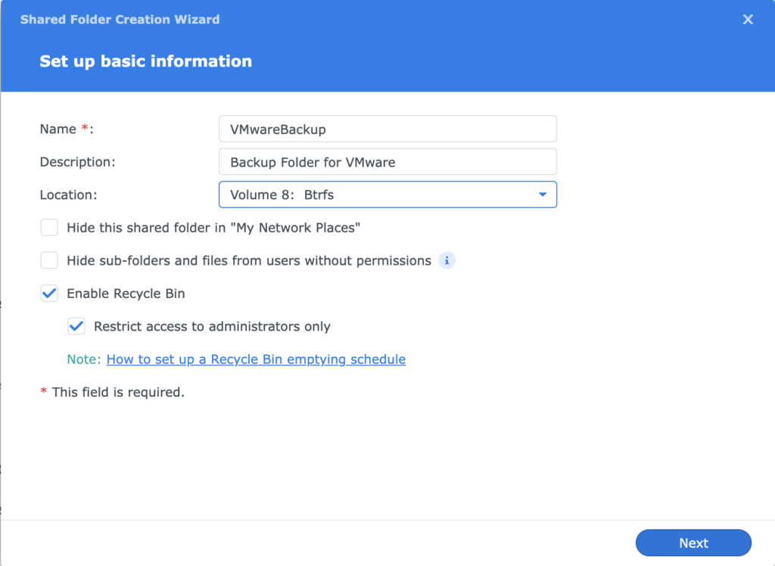Click the Shared Folder Creation Wizard title
Image resolution: width=775 pixels, height=566 pixels.
120,19
